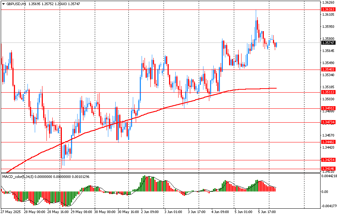Select the 4 Jun 09:00 time label
Image resolution: width=337 pixels, height=216 pixels.
pos(220,212)
